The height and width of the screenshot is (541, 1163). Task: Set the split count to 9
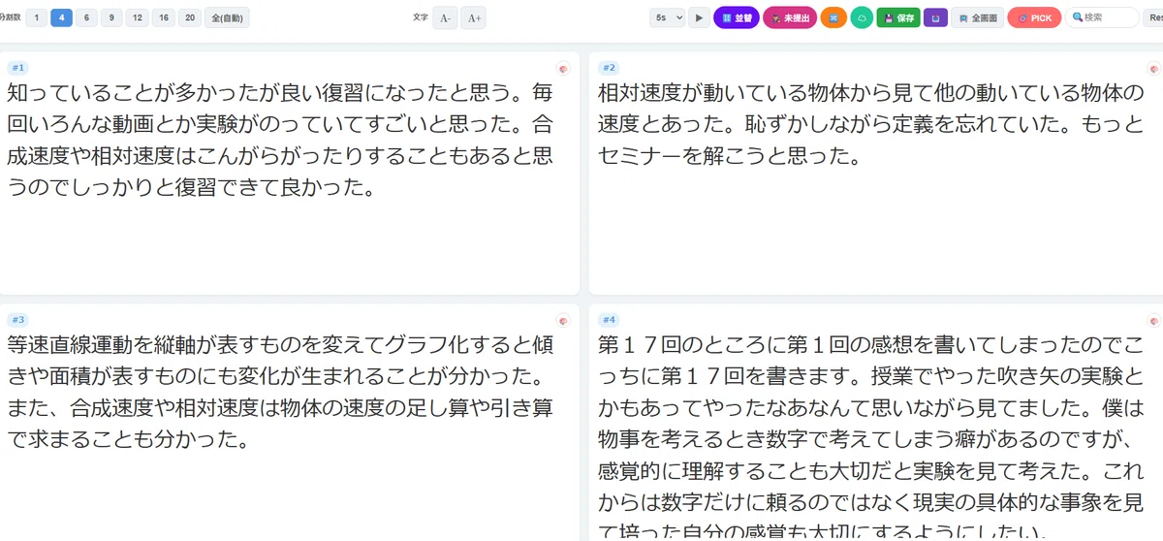(111, 17)
